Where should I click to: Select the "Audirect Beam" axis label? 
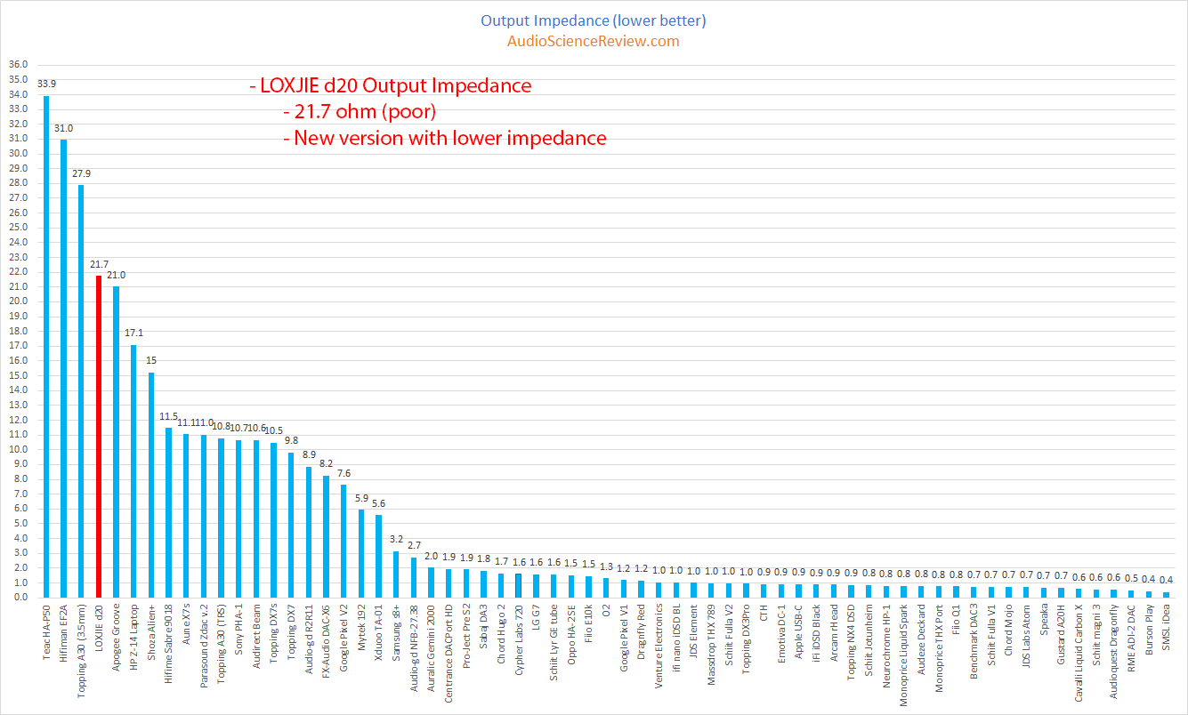click(x=256, y=636)
